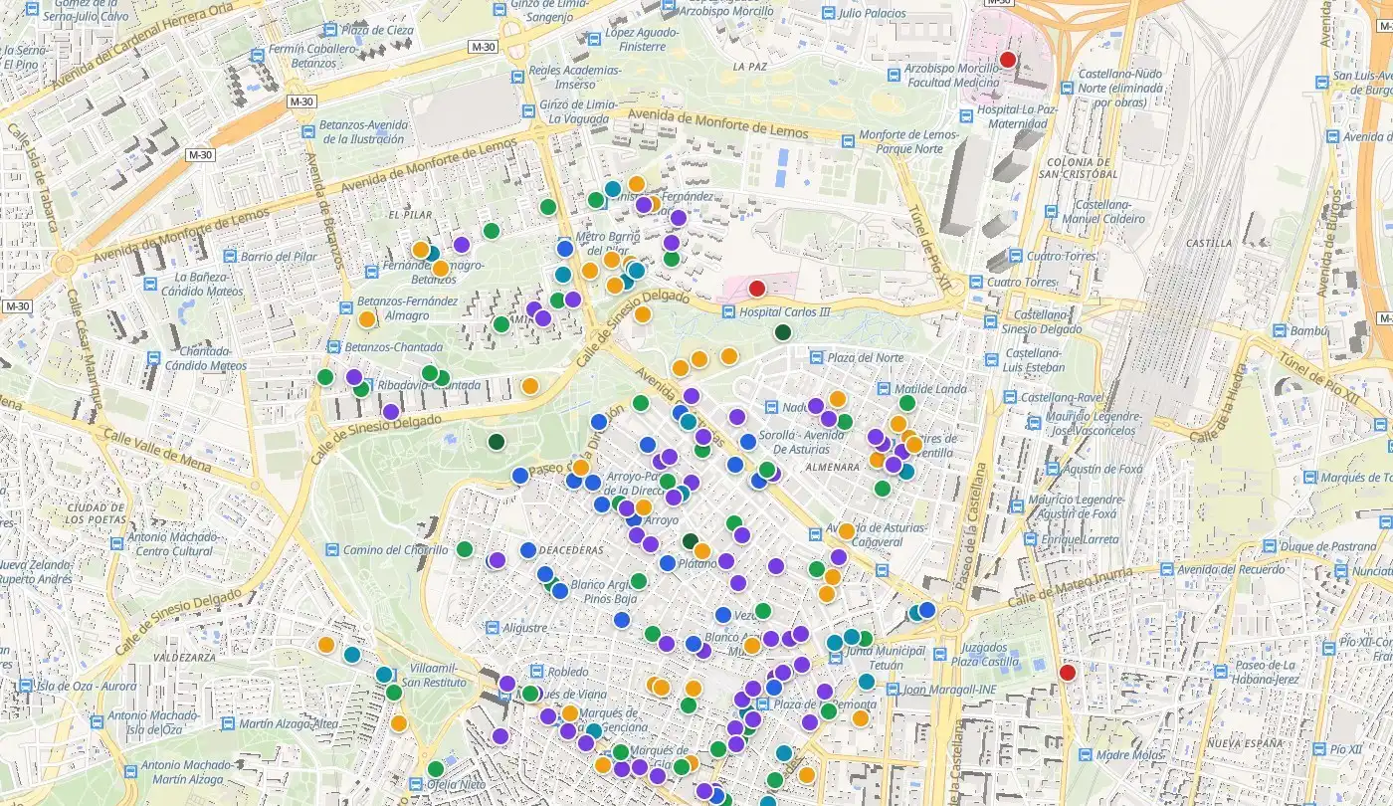Click the red marker at Hospital La Paz
This screenshot has height=806, width=1393.
pos(1007,60)
